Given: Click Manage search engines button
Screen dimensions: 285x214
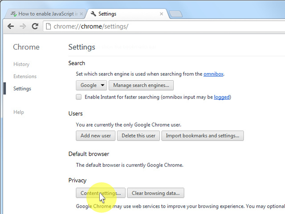Looking at the screenshot, I should click(x=141, y=85).
